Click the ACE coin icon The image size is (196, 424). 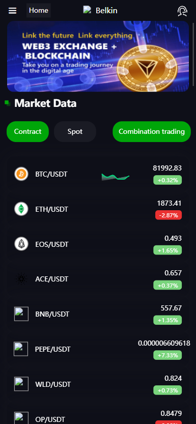click(21, 279)
